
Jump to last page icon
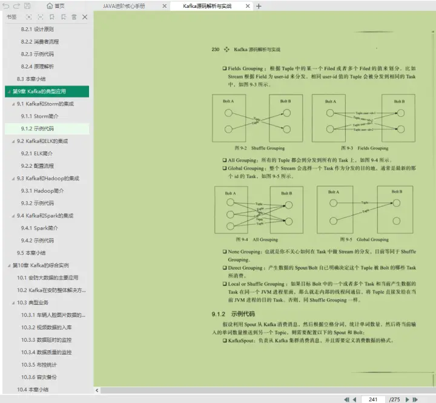pyautogui.click(x=415, y=399)
